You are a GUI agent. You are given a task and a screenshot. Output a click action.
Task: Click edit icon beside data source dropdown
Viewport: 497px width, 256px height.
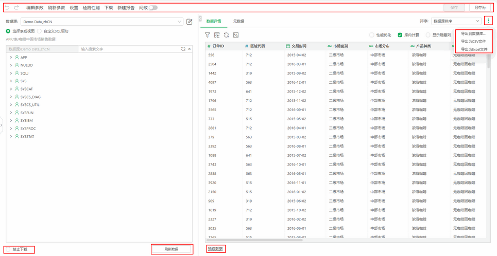coord(190,22)
